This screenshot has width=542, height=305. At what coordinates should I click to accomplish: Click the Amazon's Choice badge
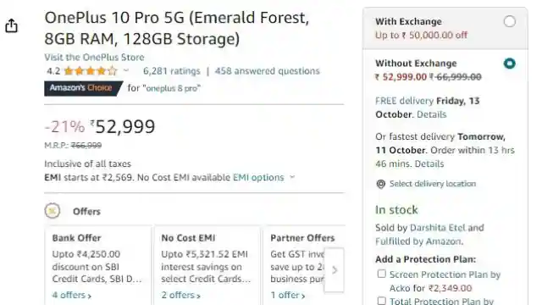[83, 88]
